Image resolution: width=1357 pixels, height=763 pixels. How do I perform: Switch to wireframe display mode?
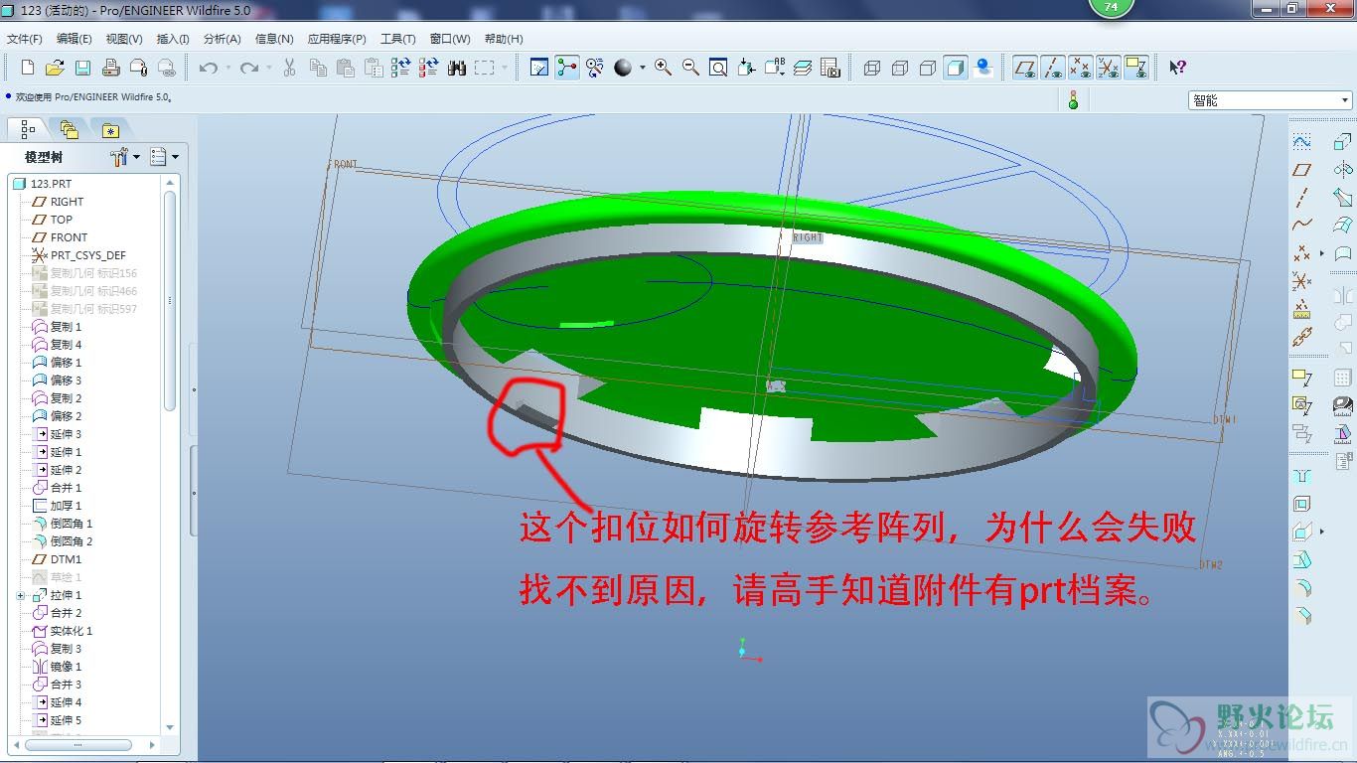(x=872, y=68)
